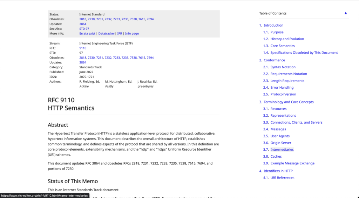Open the Errata exist link
This screenshot has width=359, height=198.
(87, 33)
